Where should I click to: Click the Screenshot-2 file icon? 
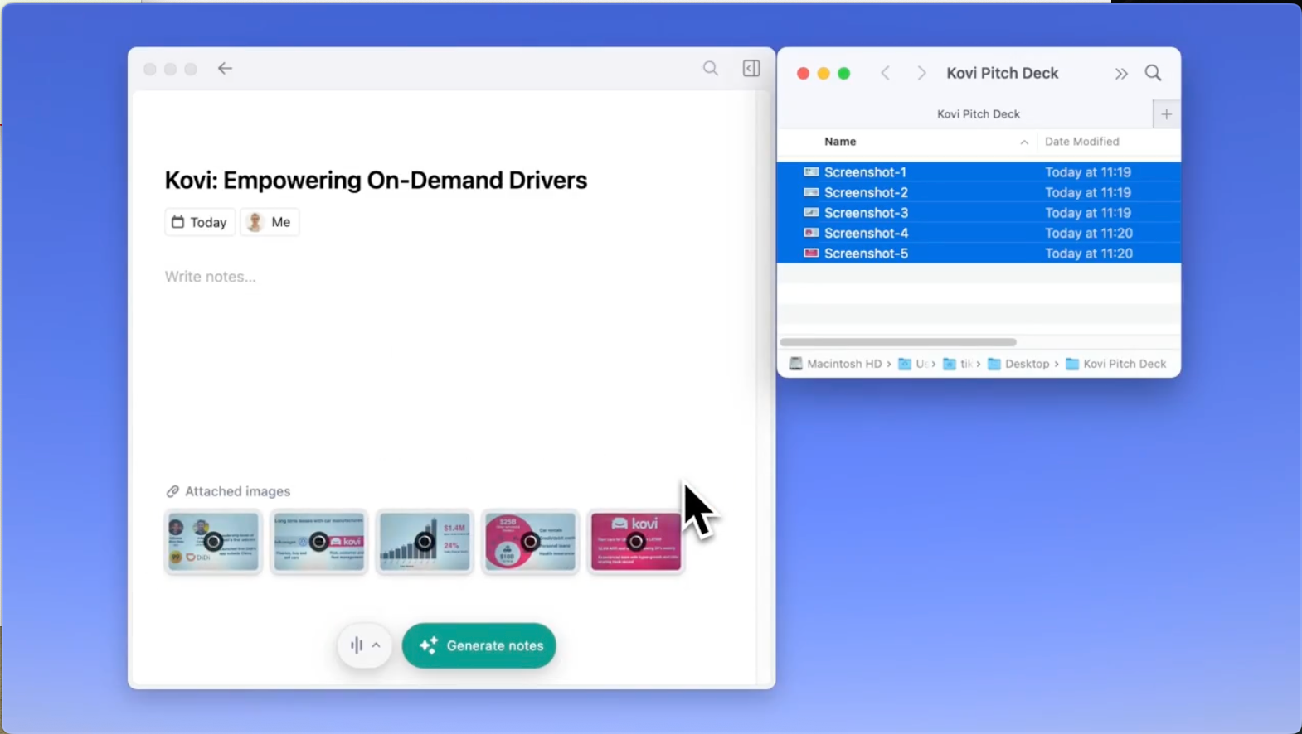pyautogui.click(x=811, y=192)
